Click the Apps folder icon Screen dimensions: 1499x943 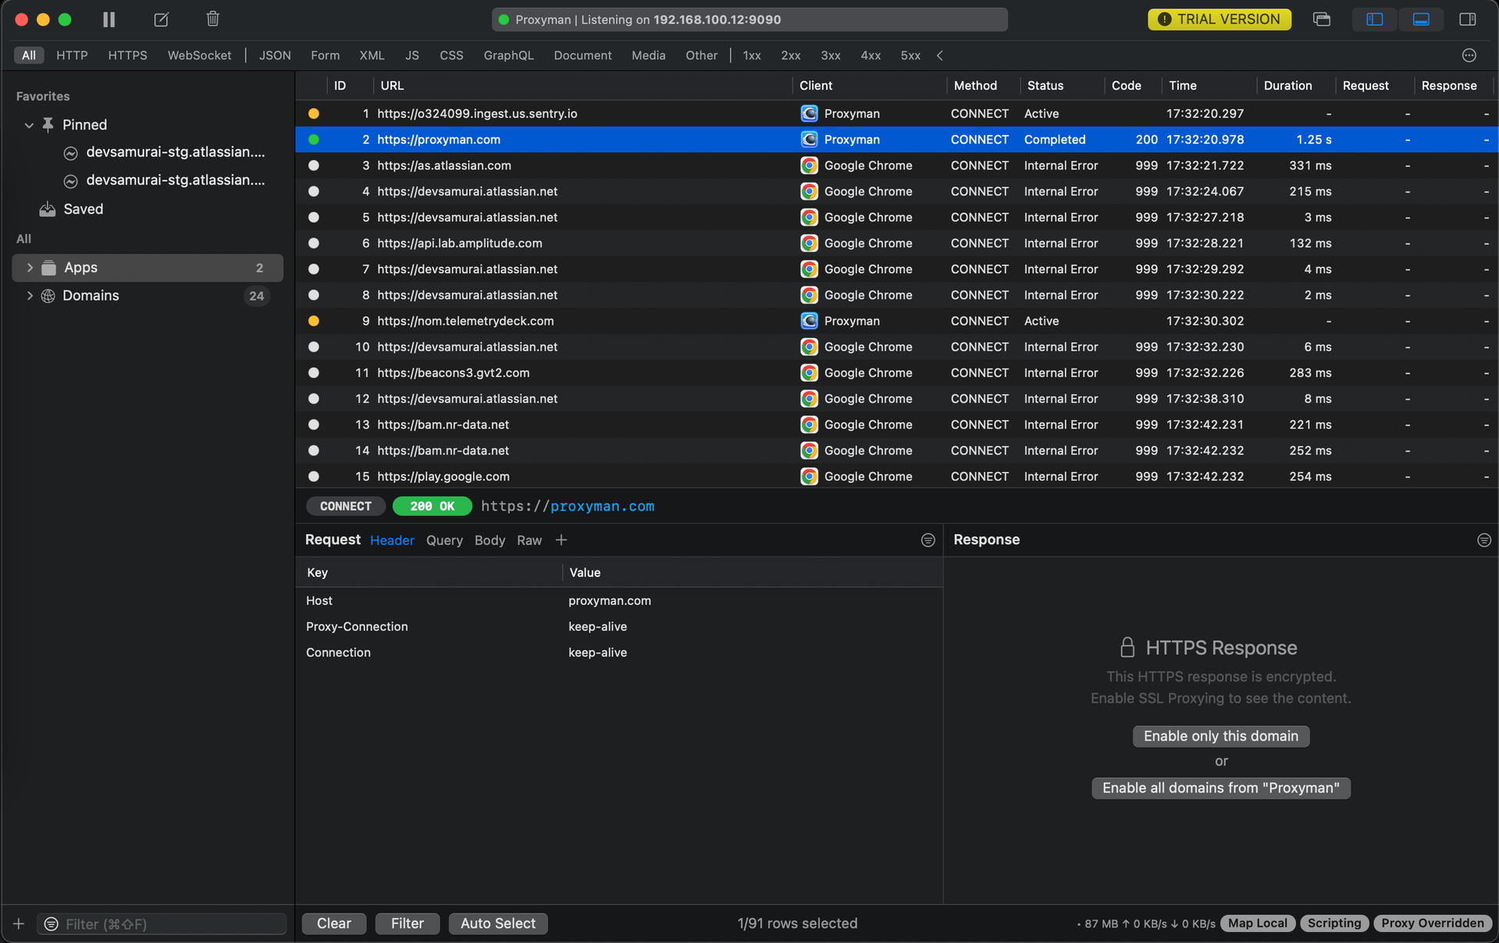tap(48, 268)
